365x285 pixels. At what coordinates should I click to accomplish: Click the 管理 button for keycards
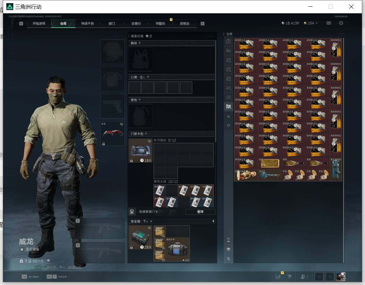click(200, 212)
